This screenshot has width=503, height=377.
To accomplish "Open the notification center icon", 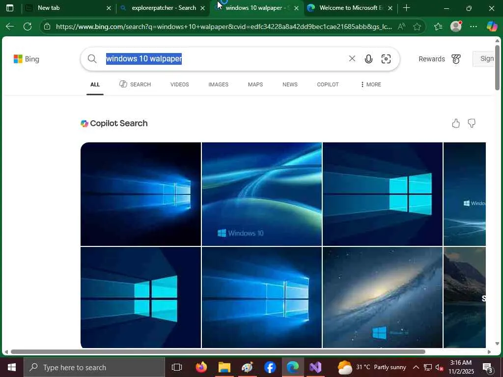I will (x=488, y=367).
